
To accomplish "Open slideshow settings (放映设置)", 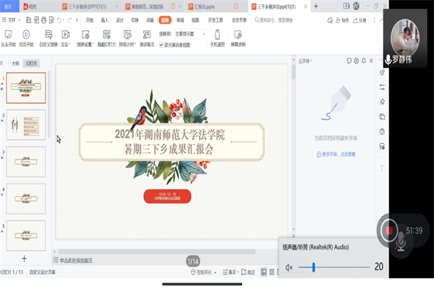I will (x=85, y=38).
